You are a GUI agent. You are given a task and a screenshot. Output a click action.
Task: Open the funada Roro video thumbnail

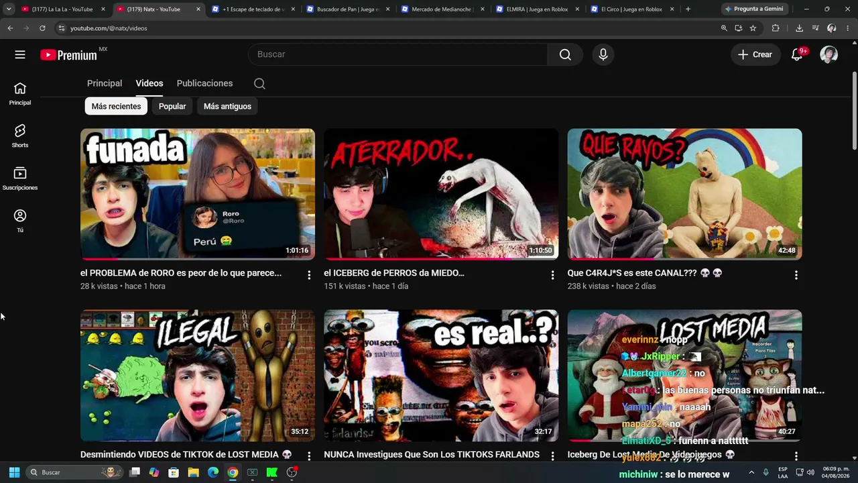point(198,194)
